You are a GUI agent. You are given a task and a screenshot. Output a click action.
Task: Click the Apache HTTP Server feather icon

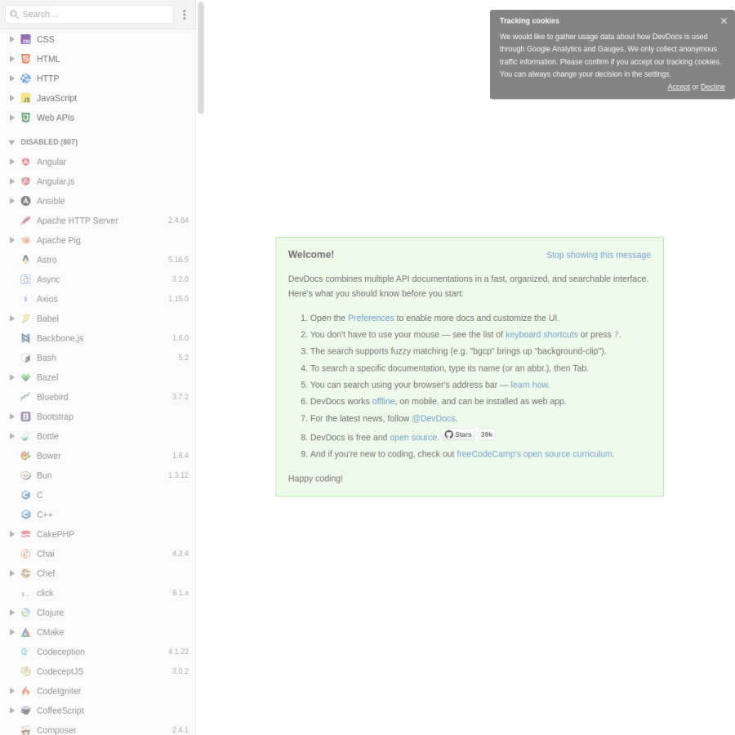26,220
